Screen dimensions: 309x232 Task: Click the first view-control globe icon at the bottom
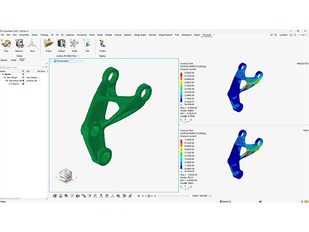tap(55, 196)
